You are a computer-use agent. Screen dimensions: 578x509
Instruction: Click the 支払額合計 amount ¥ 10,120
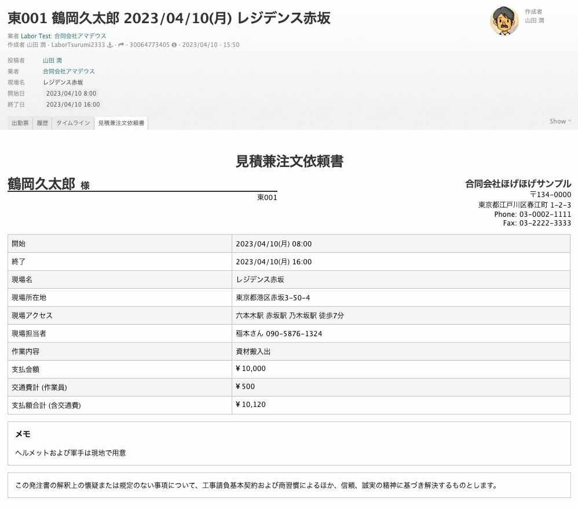tap(251, 405)
